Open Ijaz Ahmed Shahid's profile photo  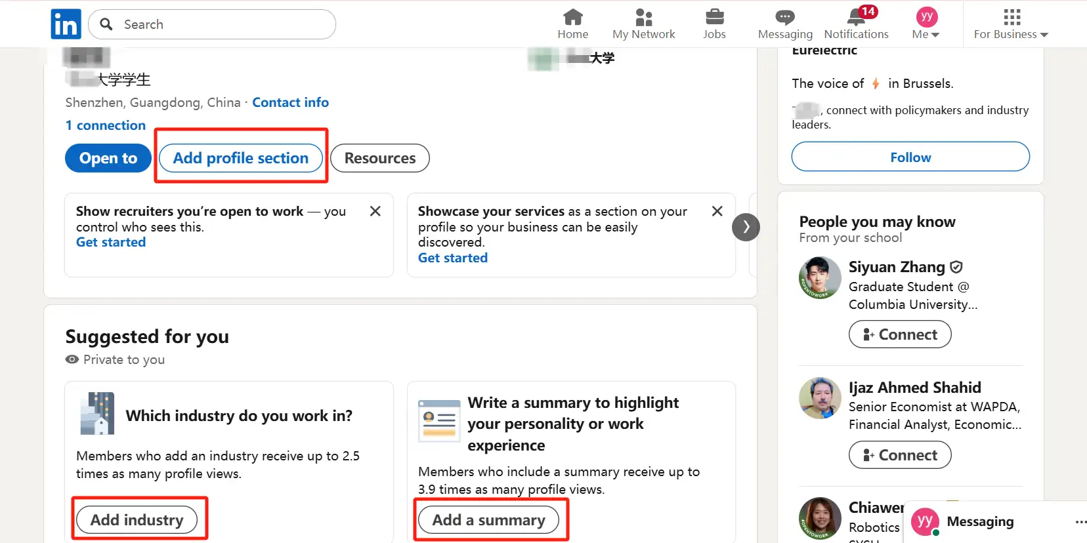pyautogui.click(x=820, y=398)
